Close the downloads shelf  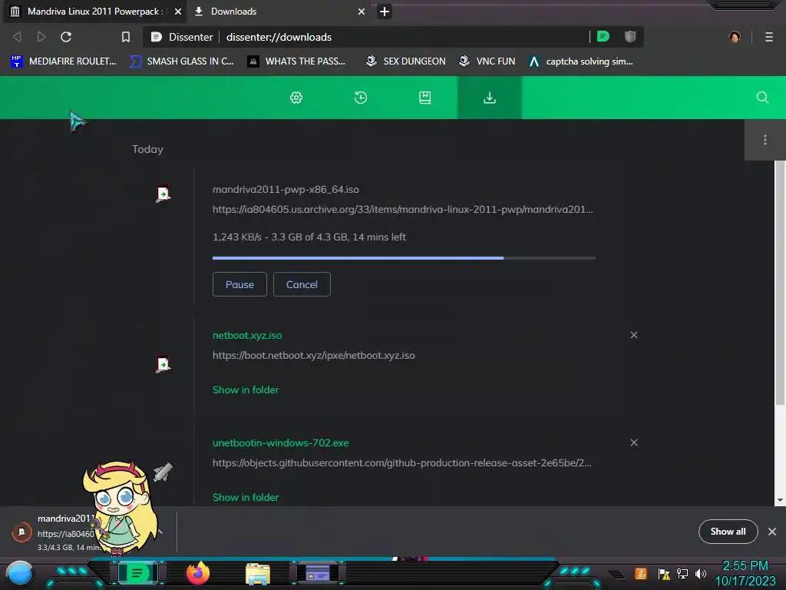pos(772,532)
